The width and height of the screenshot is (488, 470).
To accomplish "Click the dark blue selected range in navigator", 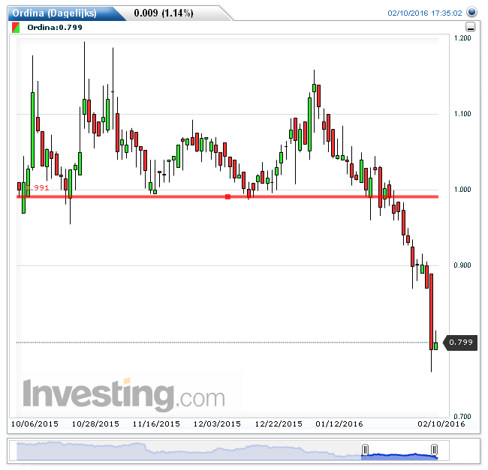I will pyautogui.click(x=399, y=457).
